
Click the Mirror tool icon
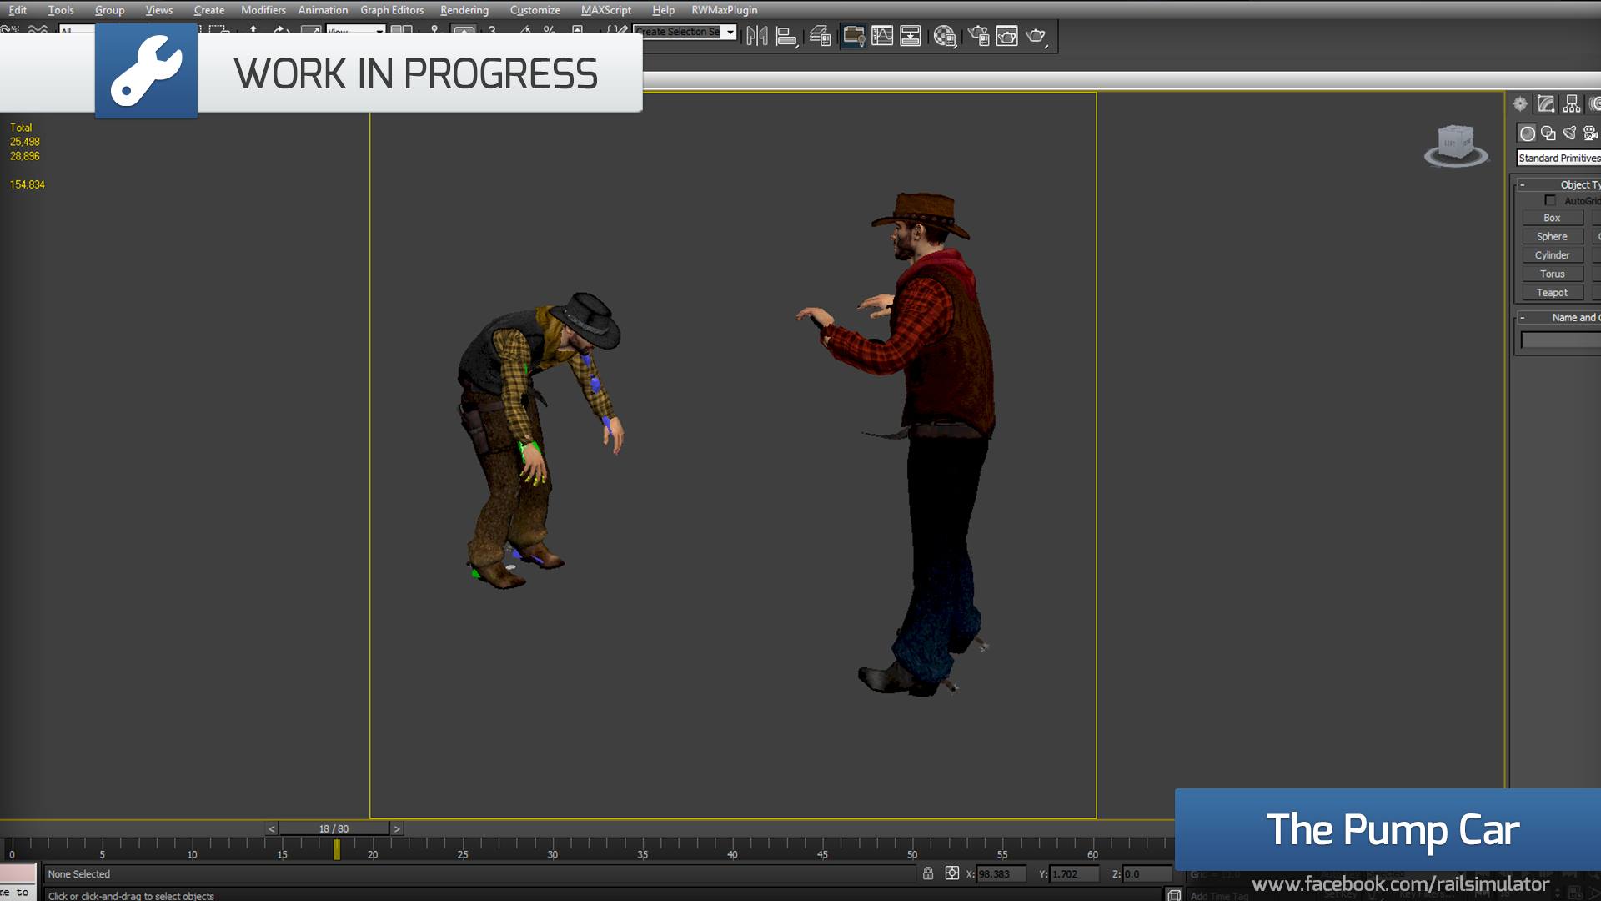click(756, 36)
